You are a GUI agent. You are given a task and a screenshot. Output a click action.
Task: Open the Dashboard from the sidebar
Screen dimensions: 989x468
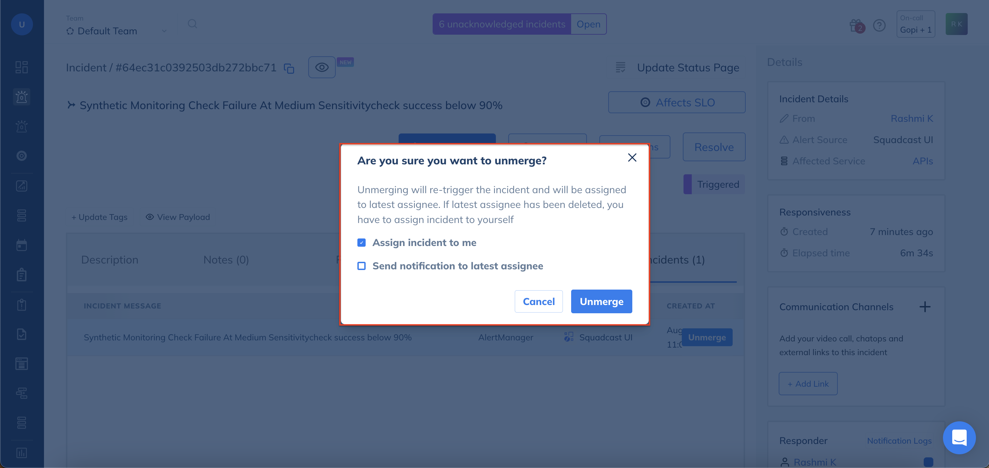(x=22, y=67)
